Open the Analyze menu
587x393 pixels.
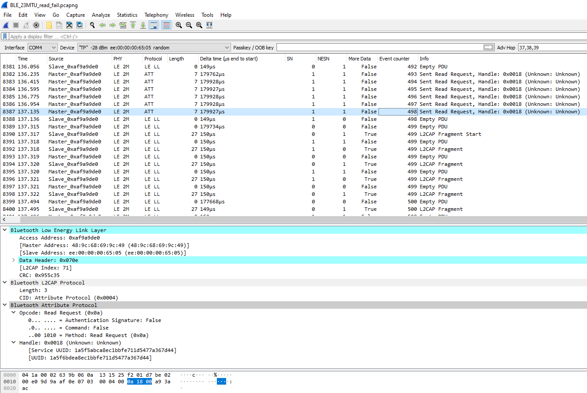click(101, 15)
